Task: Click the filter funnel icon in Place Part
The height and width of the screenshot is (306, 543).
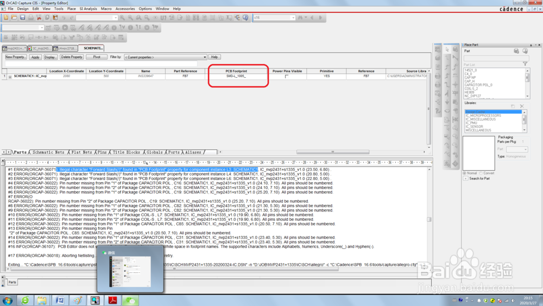Action: pos(525,64)
